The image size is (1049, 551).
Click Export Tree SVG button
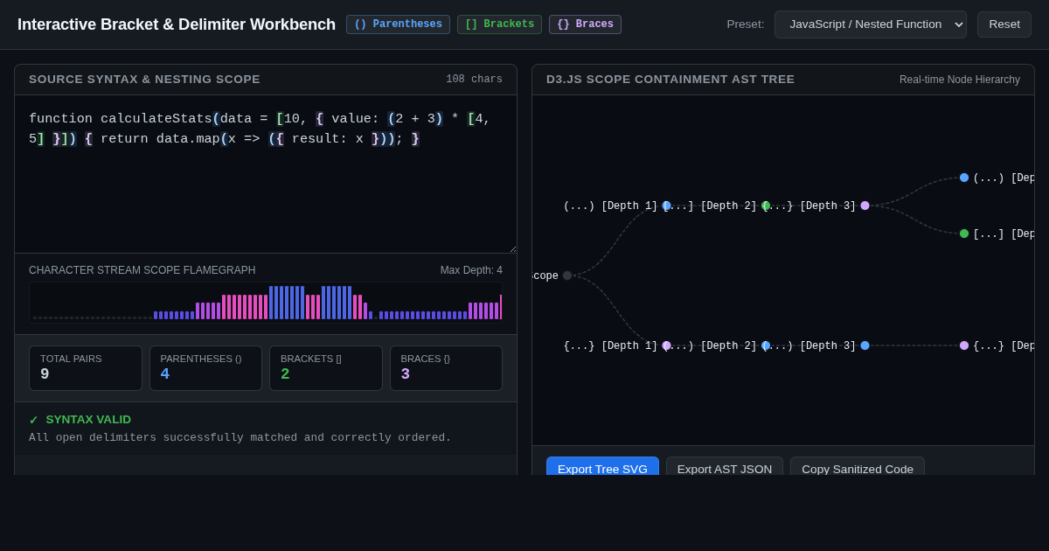click(602, 468)
